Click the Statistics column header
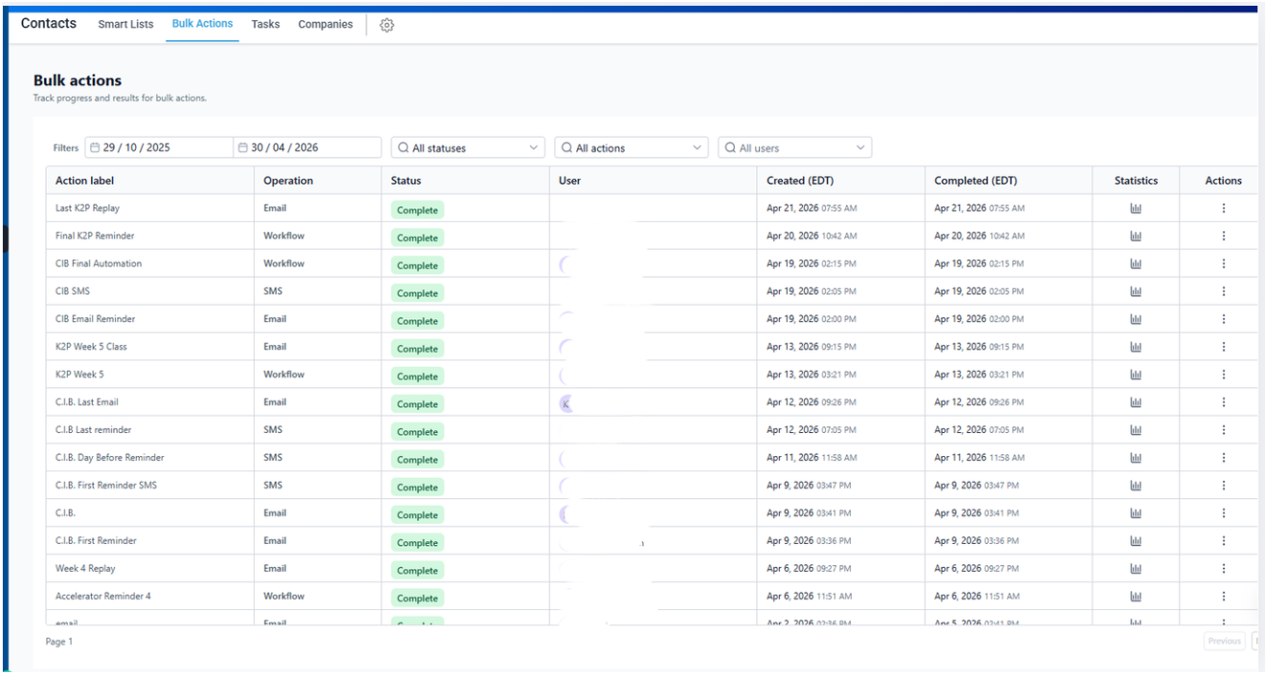 coord(1136,181)
